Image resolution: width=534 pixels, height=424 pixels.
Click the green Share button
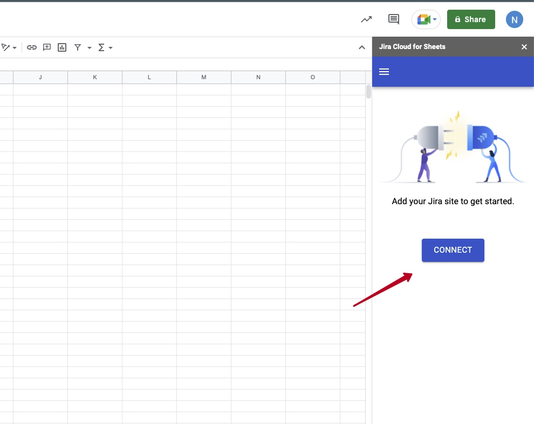(x=470, y=19)
